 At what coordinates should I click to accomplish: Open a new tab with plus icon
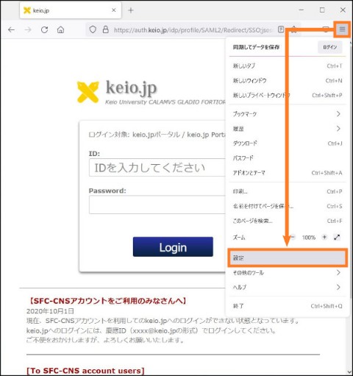[131, 10]
